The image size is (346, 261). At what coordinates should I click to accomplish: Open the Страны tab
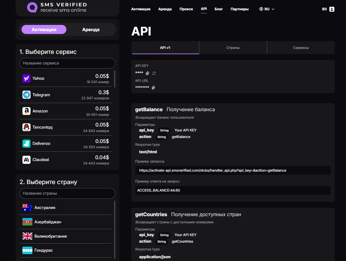(x=233, y=48)
